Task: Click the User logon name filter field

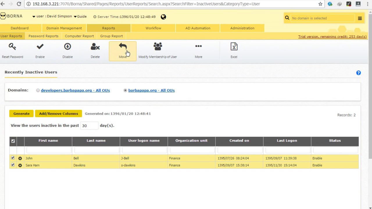Action: click(x=144, y=150)
